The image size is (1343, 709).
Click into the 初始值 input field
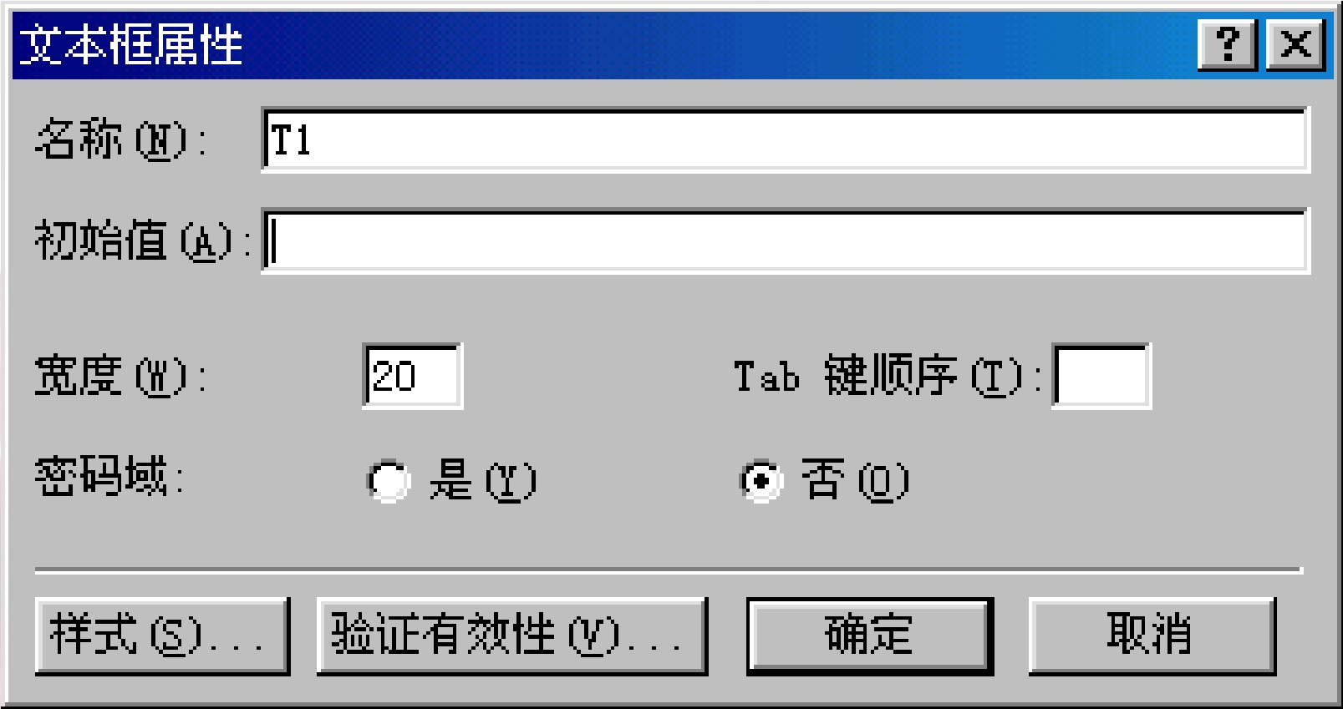(786, 241)
